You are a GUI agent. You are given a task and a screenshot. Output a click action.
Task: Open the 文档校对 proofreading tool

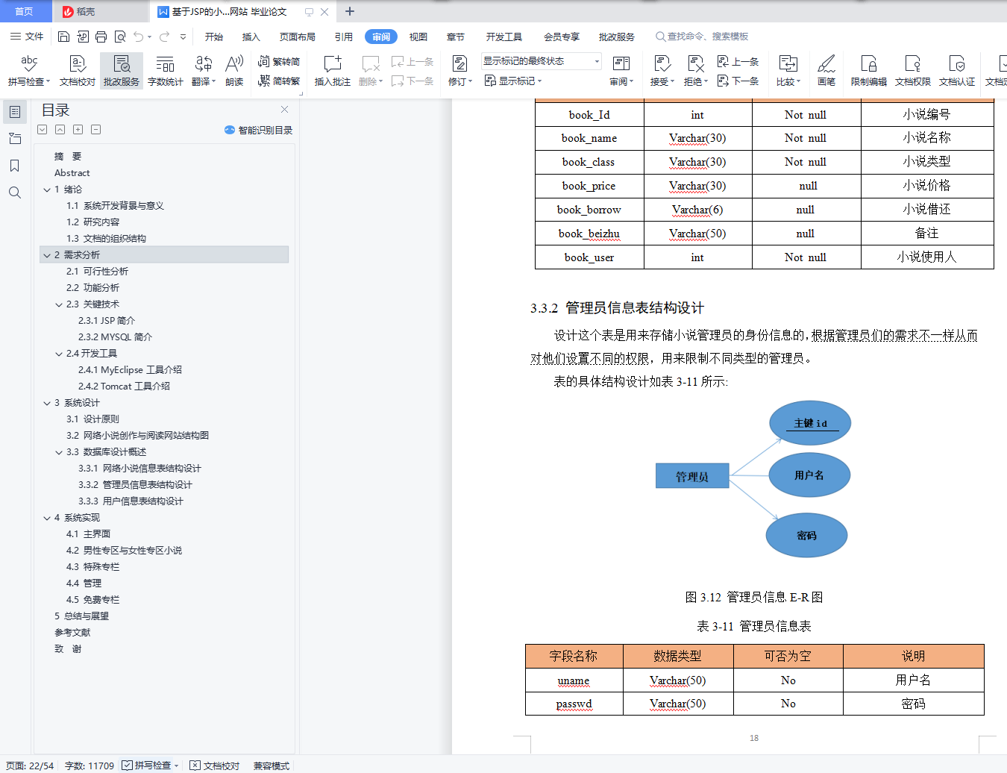(78, 71)
